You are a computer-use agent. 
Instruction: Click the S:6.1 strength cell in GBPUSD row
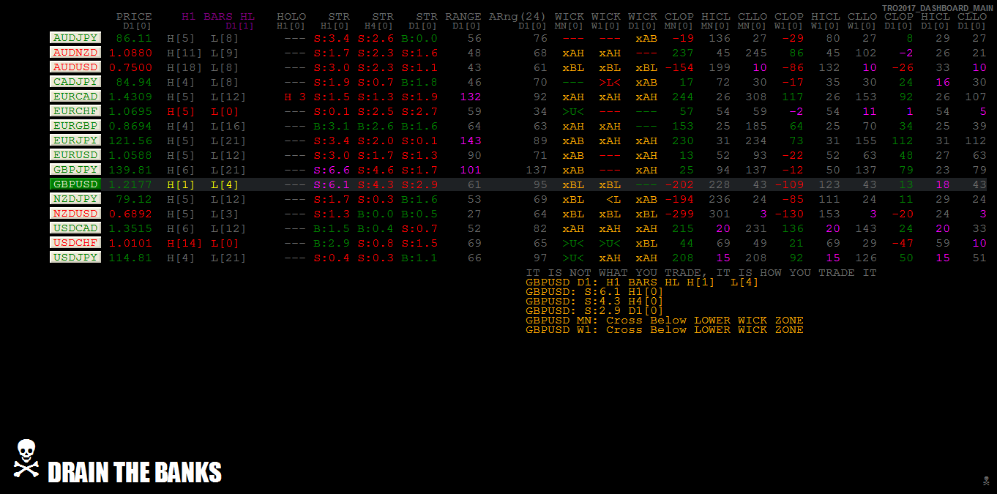coord(332,184)
